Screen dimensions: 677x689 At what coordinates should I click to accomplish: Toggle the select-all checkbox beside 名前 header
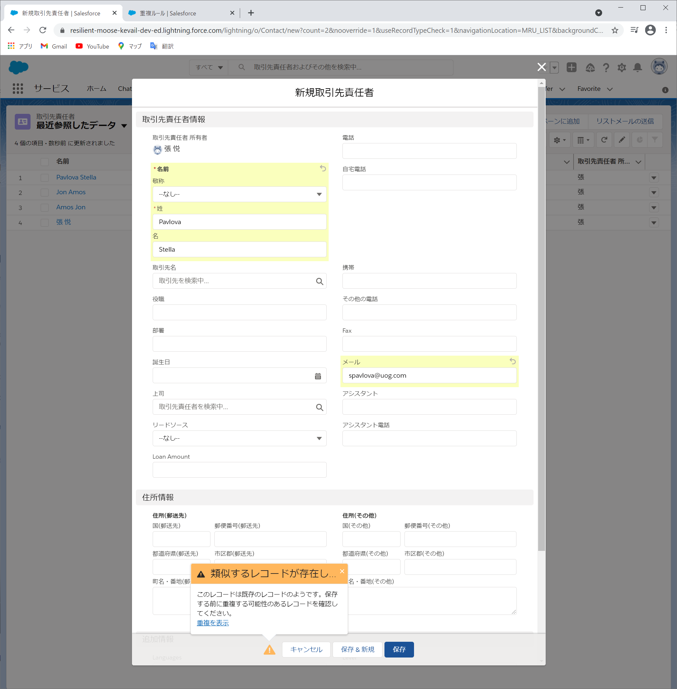click(x=44, y=162)
